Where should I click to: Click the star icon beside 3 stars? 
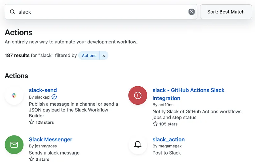pos(31,159)
